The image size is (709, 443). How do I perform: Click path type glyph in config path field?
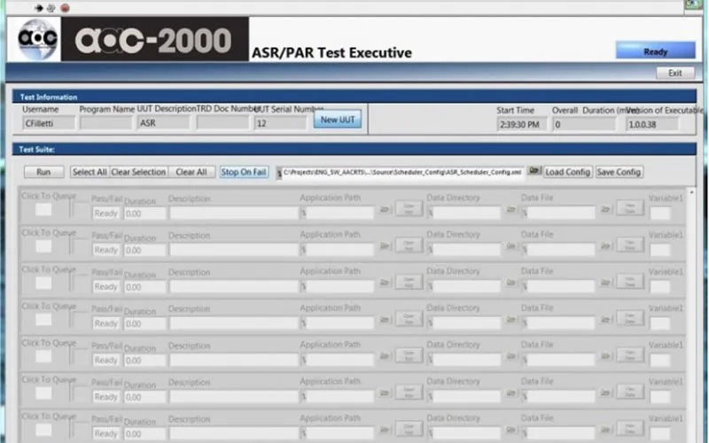[279, 173]
